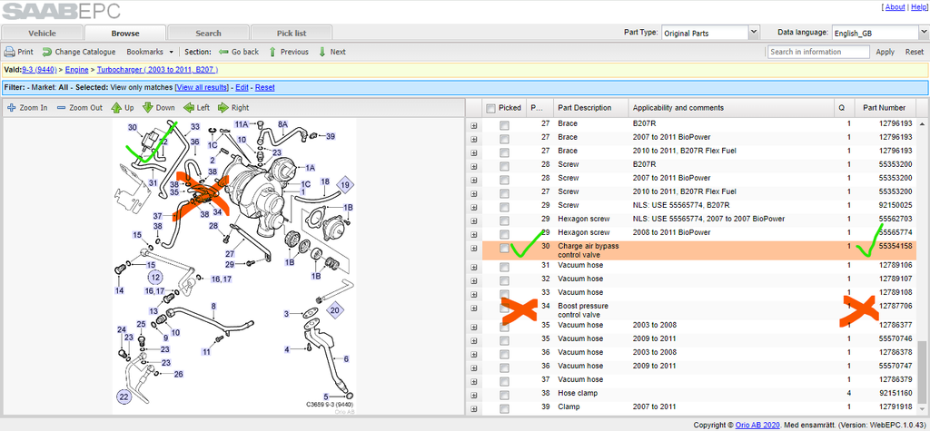Screen dimensions: 930x431
Task: Click part label 18 in diagram
Action: pyautogui.click(x=325, y=181)
